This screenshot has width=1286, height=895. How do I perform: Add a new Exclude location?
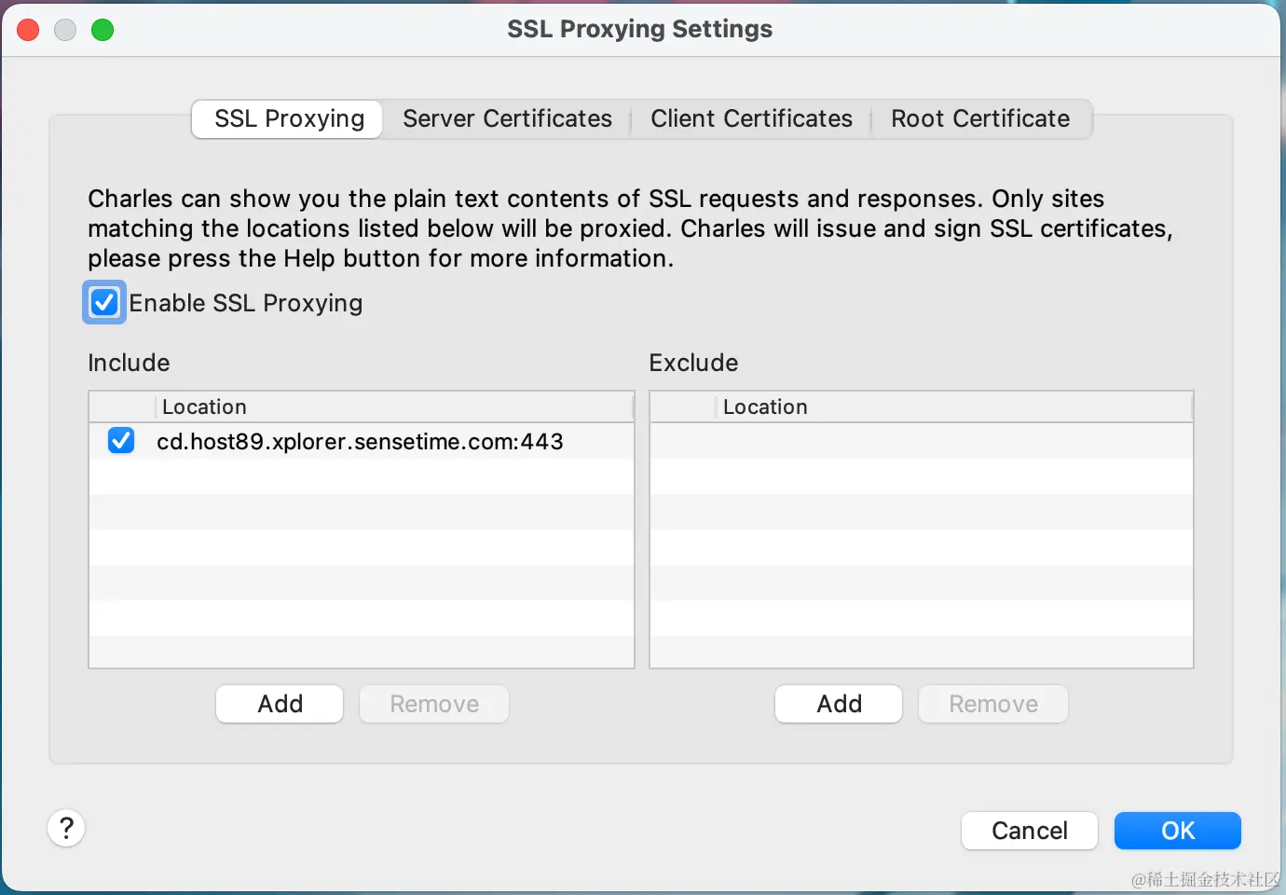point(839,704)
